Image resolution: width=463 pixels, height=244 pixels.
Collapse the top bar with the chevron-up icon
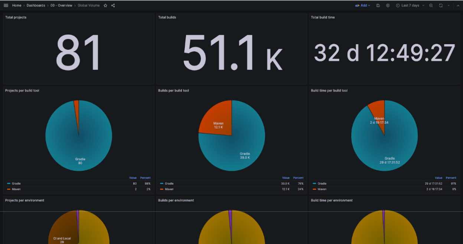[458, 6]
